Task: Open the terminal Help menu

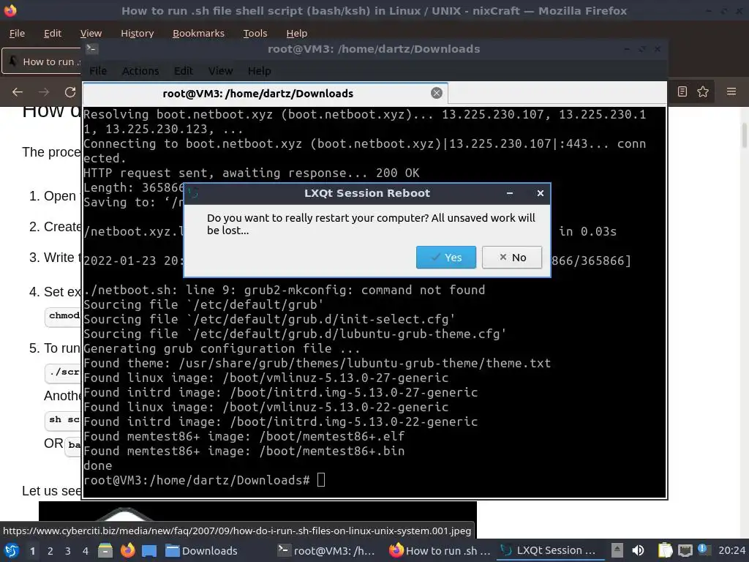Action: 259,71
